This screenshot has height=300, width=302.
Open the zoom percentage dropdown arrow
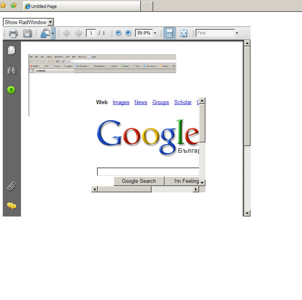[155, 33]
